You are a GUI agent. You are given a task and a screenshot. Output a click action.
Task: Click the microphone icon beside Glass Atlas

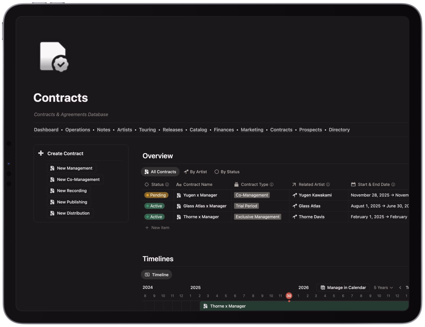(295, 206)
